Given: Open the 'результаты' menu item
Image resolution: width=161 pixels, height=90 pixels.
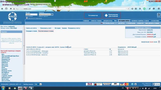Looking at the screenshot, I should [108, 21].
